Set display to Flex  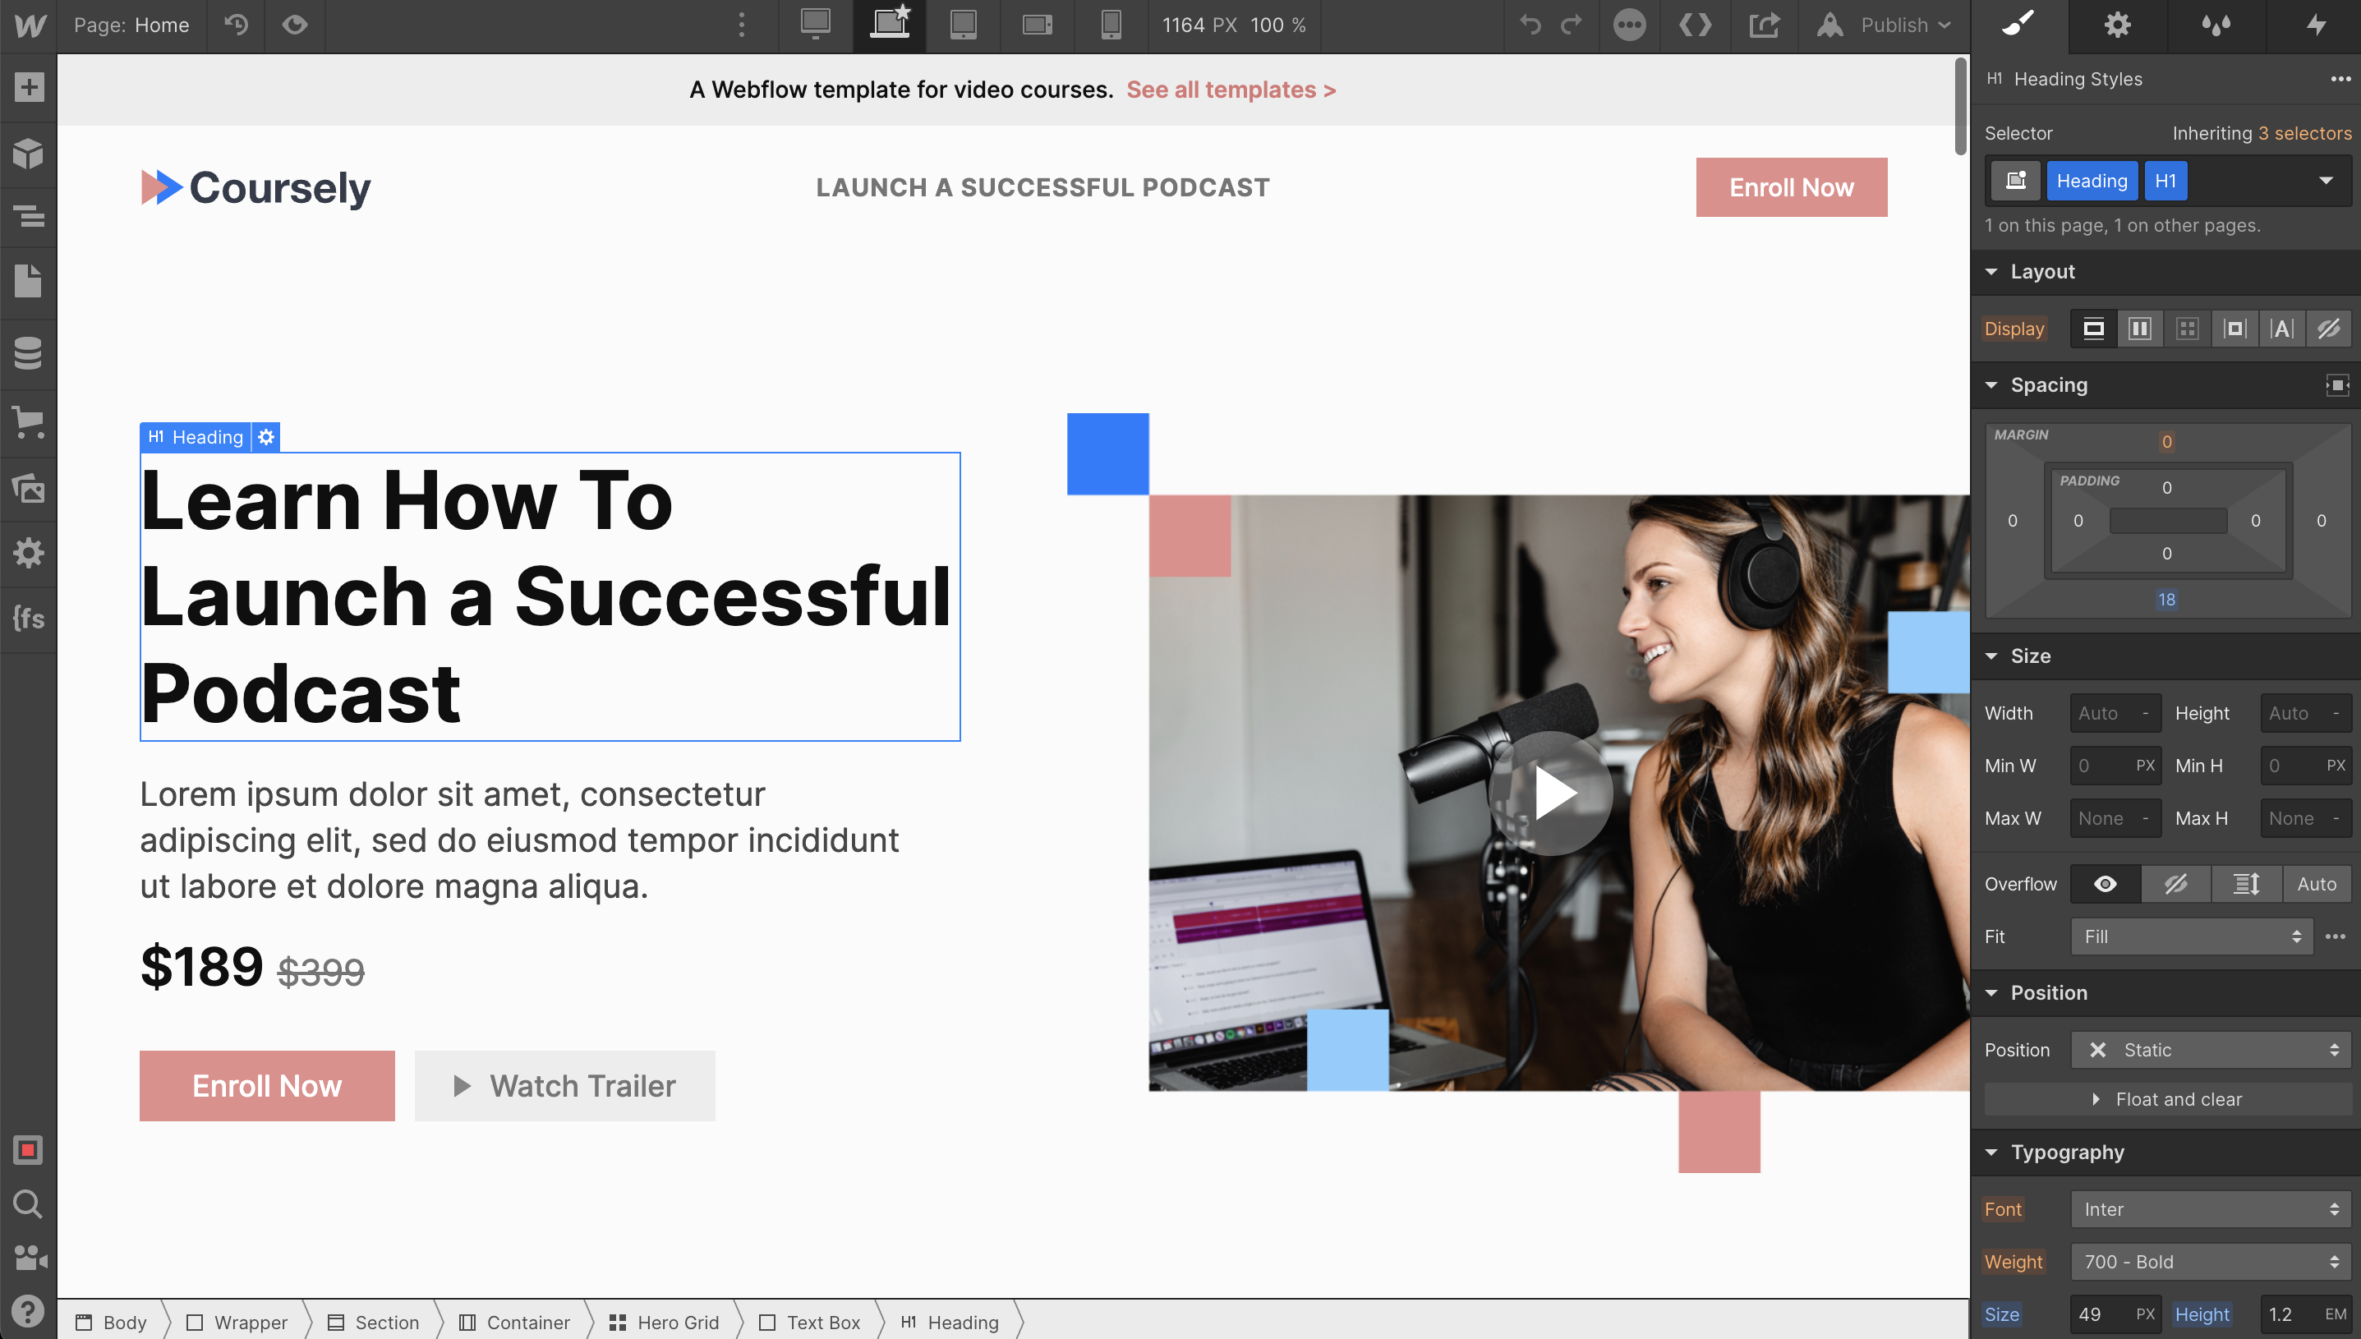[2140, 329]
